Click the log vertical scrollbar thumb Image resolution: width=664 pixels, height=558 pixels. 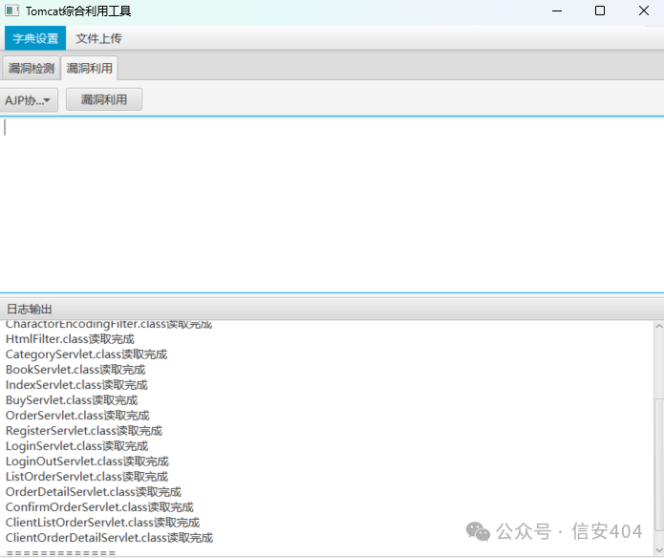(659, 464)
